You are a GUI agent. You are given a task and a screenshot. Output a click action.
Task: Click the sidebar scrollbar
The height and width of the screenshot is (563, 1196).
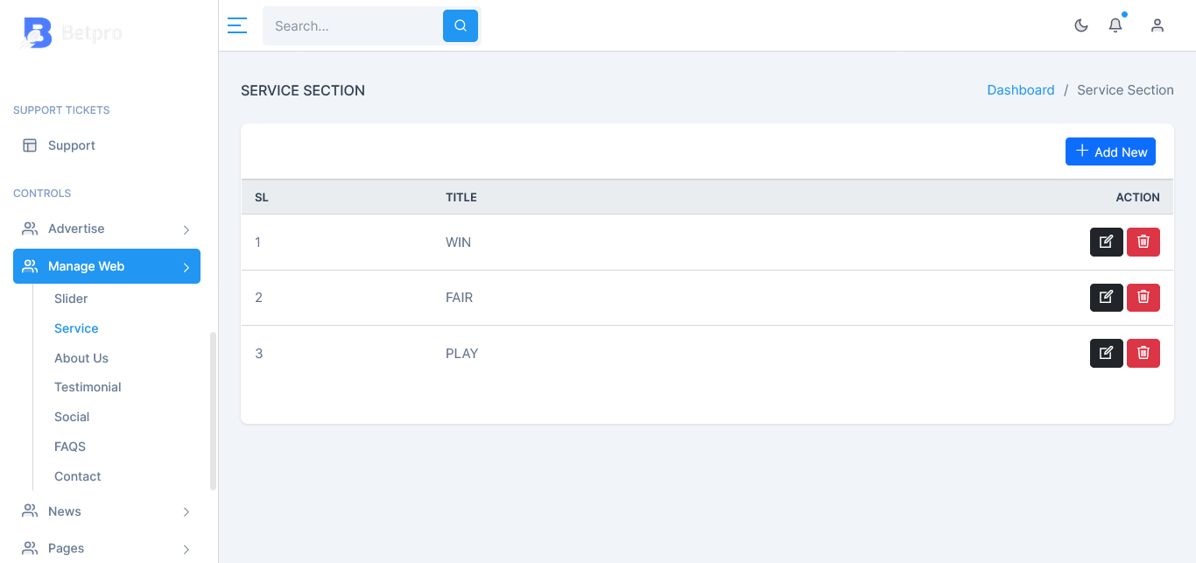coord(213,411)
